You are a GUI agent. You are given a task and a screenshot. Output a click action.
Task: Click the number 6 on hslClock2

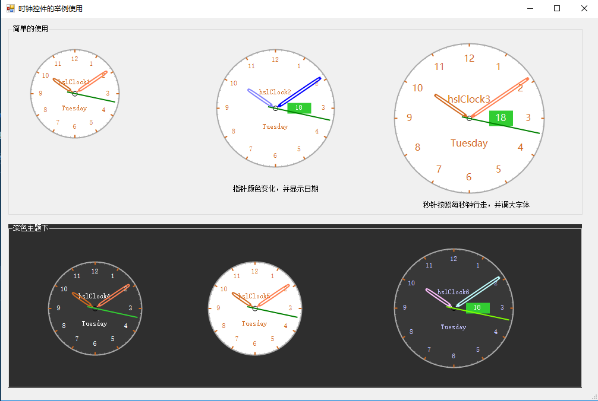click(x=275, y=155)
